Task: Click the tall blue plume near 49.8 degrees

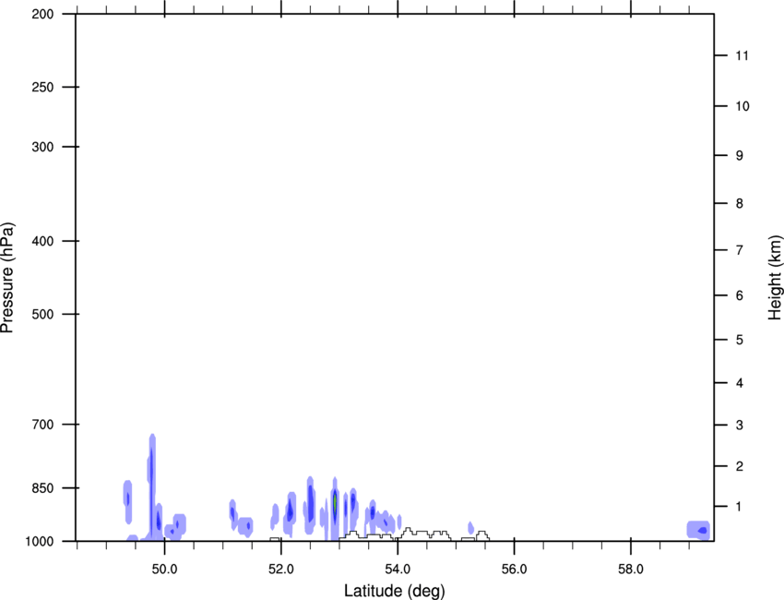Action: coord(152,486)
